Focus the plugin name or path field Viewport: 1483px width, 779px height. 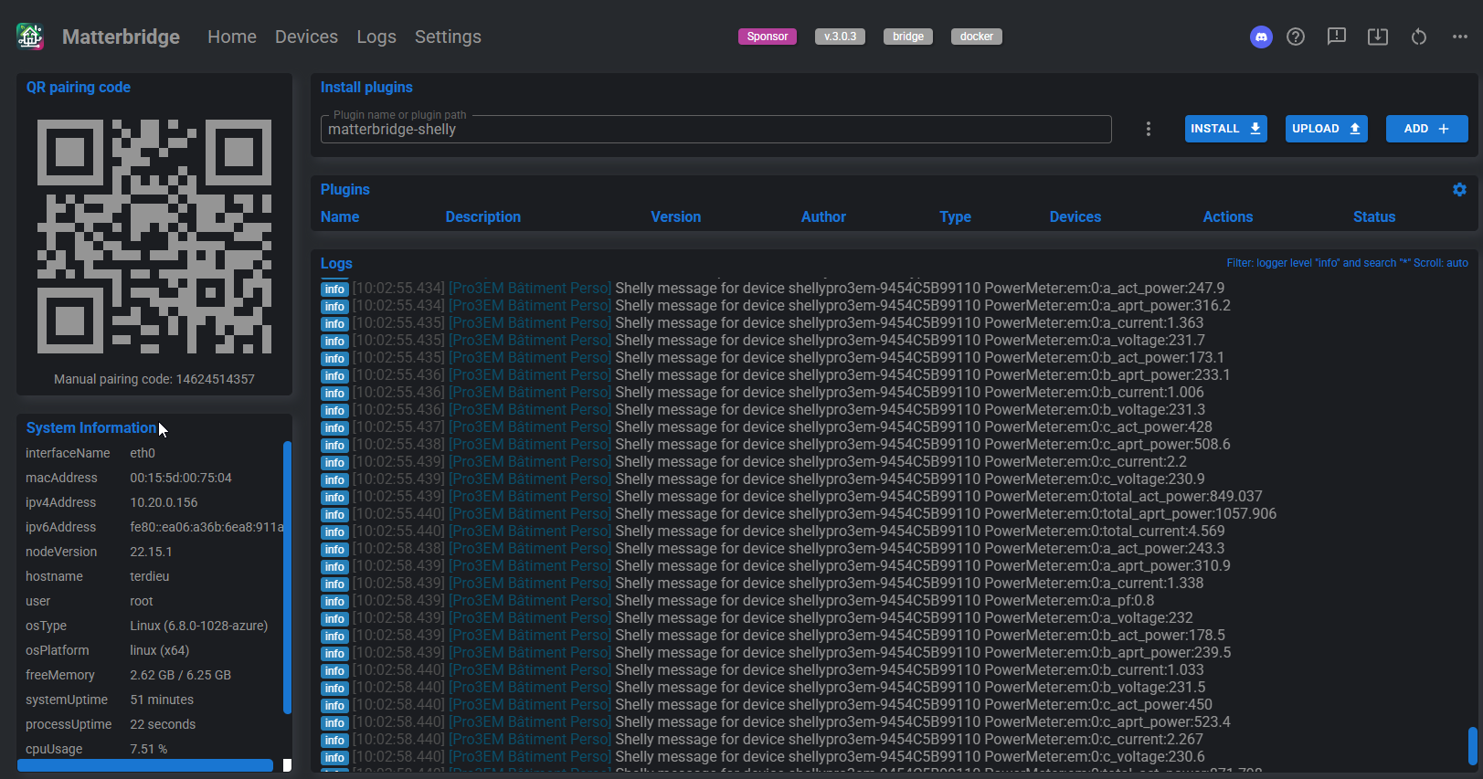[x=715, y=130]
